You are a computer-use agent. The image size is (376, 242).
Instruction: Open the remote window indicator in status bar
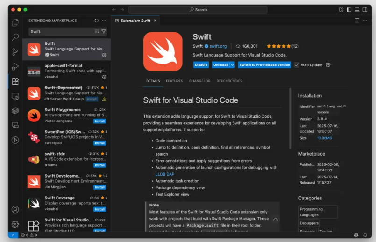point(13,235)
